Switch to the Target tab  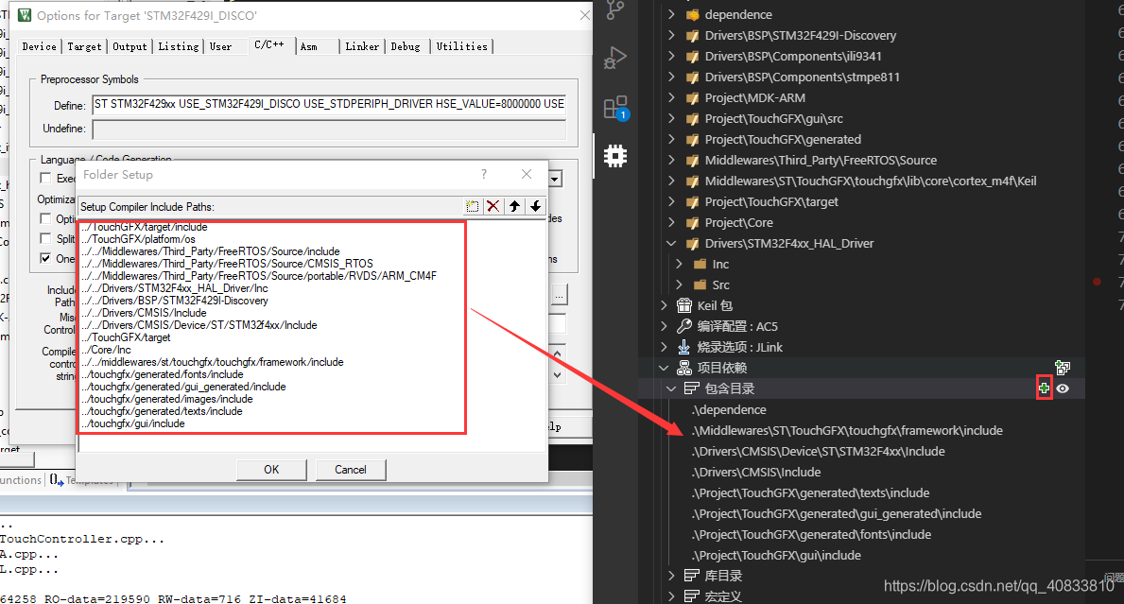pos(84,46)
